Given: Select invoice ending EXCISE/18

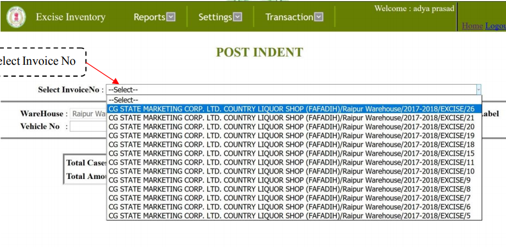Looking at the screenshot, I should (x=294, y=144).
